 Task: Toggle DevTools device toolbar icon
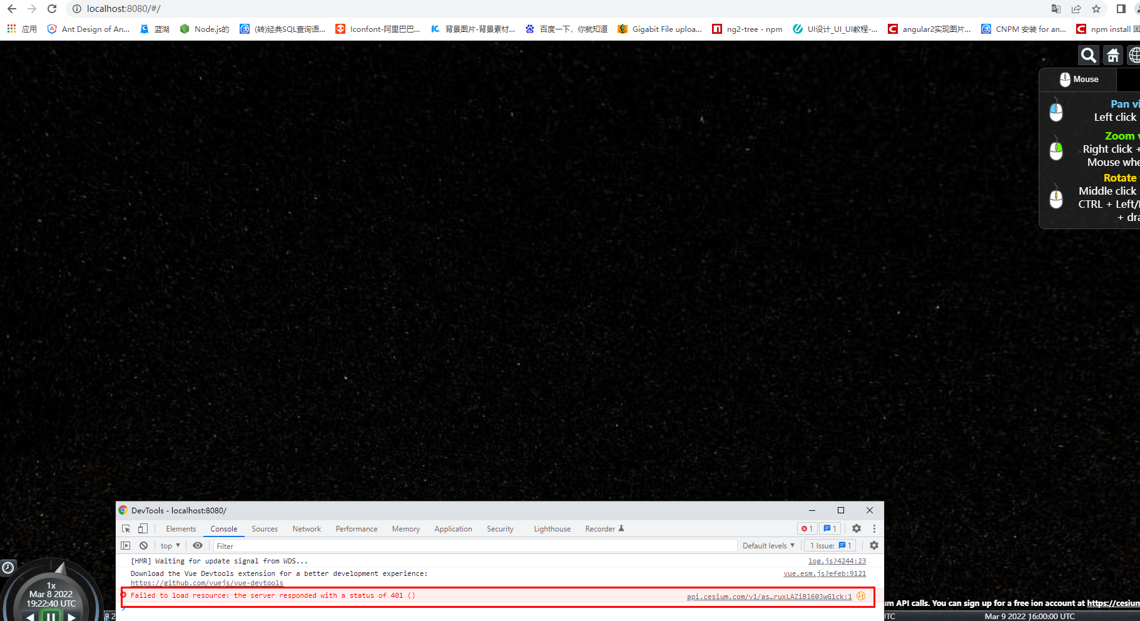click(143, 529)
